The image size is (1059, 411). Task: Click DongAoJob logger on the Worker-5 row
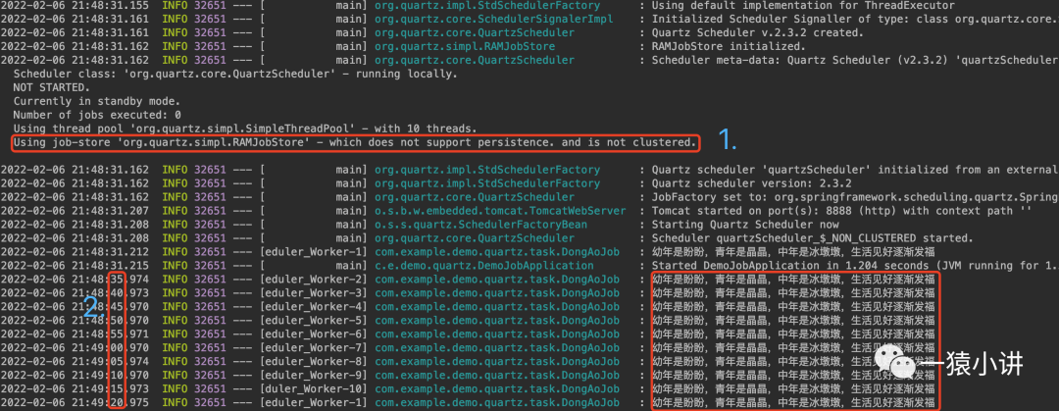pyautogui.click(x=497, y=321)
